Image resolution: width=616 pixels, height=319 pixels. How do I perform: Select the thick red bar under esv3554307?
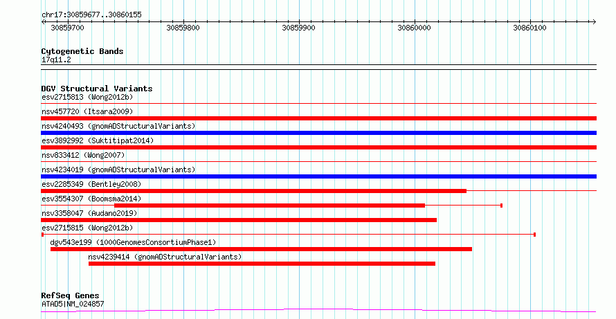269,206
